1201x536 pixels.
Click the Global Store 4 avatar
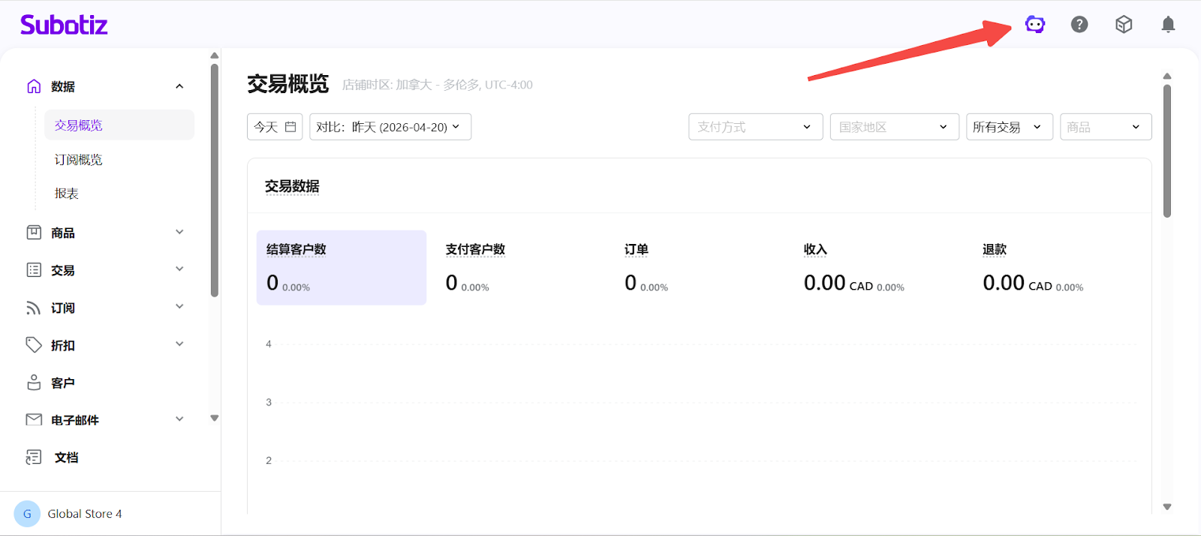click(x=27, y=513)
